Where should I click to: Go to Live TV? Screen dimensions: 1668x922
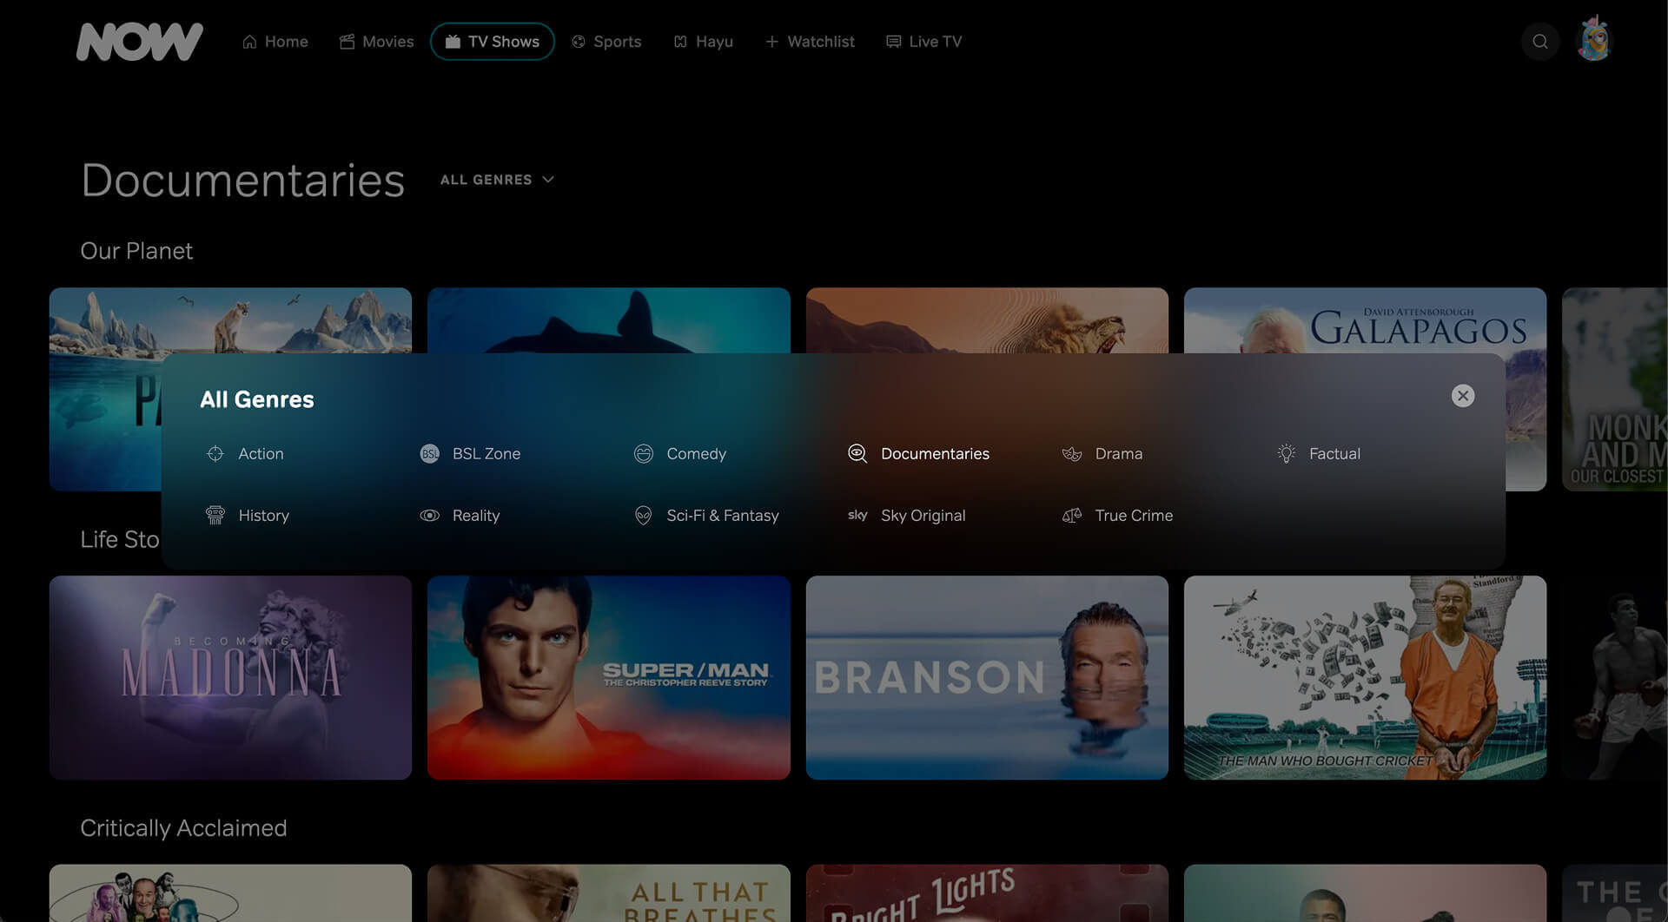click(923, 42)
